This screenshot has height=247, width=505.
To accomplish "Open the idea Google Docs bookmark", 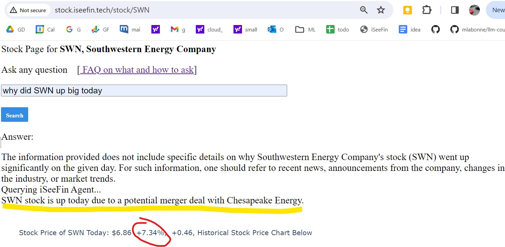I will coord(410,29).
